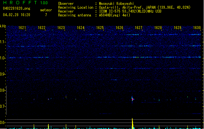Click the 0.9 kHz frequency label
This screenshot has height=129, width=204.
tap(3, 74)
